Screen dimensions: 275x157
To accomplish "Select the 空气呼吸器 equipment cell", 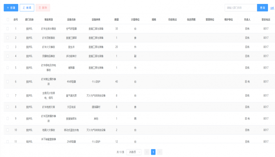I will pyautogui.click(x=71, y=29).
